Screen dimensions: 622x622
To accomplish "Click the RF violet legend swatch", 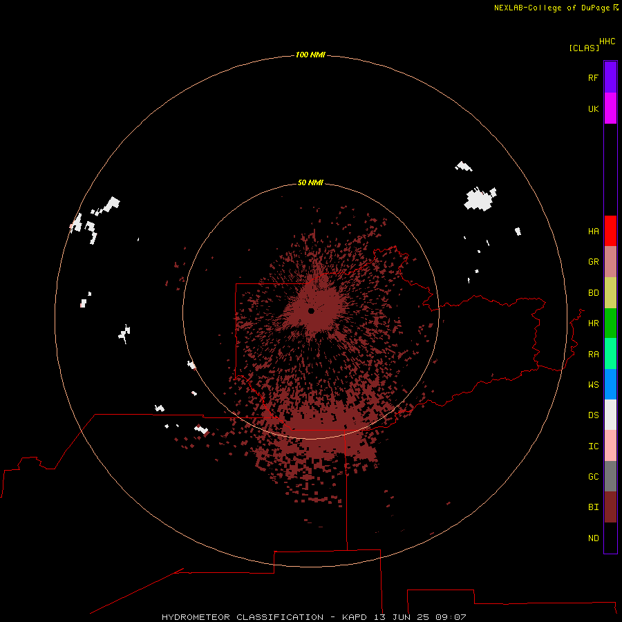I will pos(610,77).
